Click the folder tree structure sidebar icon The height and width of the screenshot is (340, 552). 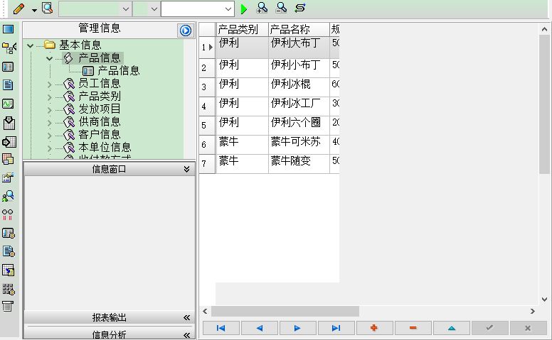pyautogui.click(x=9, y=48)
